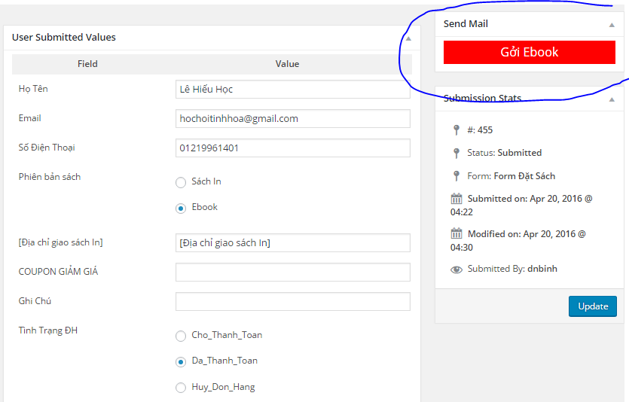Focus the Địa chỉ giao sách In field
The image size is (629, 402).
[x=293, y=243]
